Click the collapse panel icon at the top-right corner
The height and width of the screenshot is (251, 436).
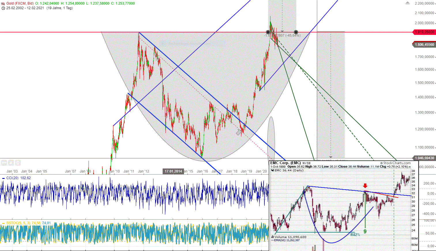click(x=408, y=3)
